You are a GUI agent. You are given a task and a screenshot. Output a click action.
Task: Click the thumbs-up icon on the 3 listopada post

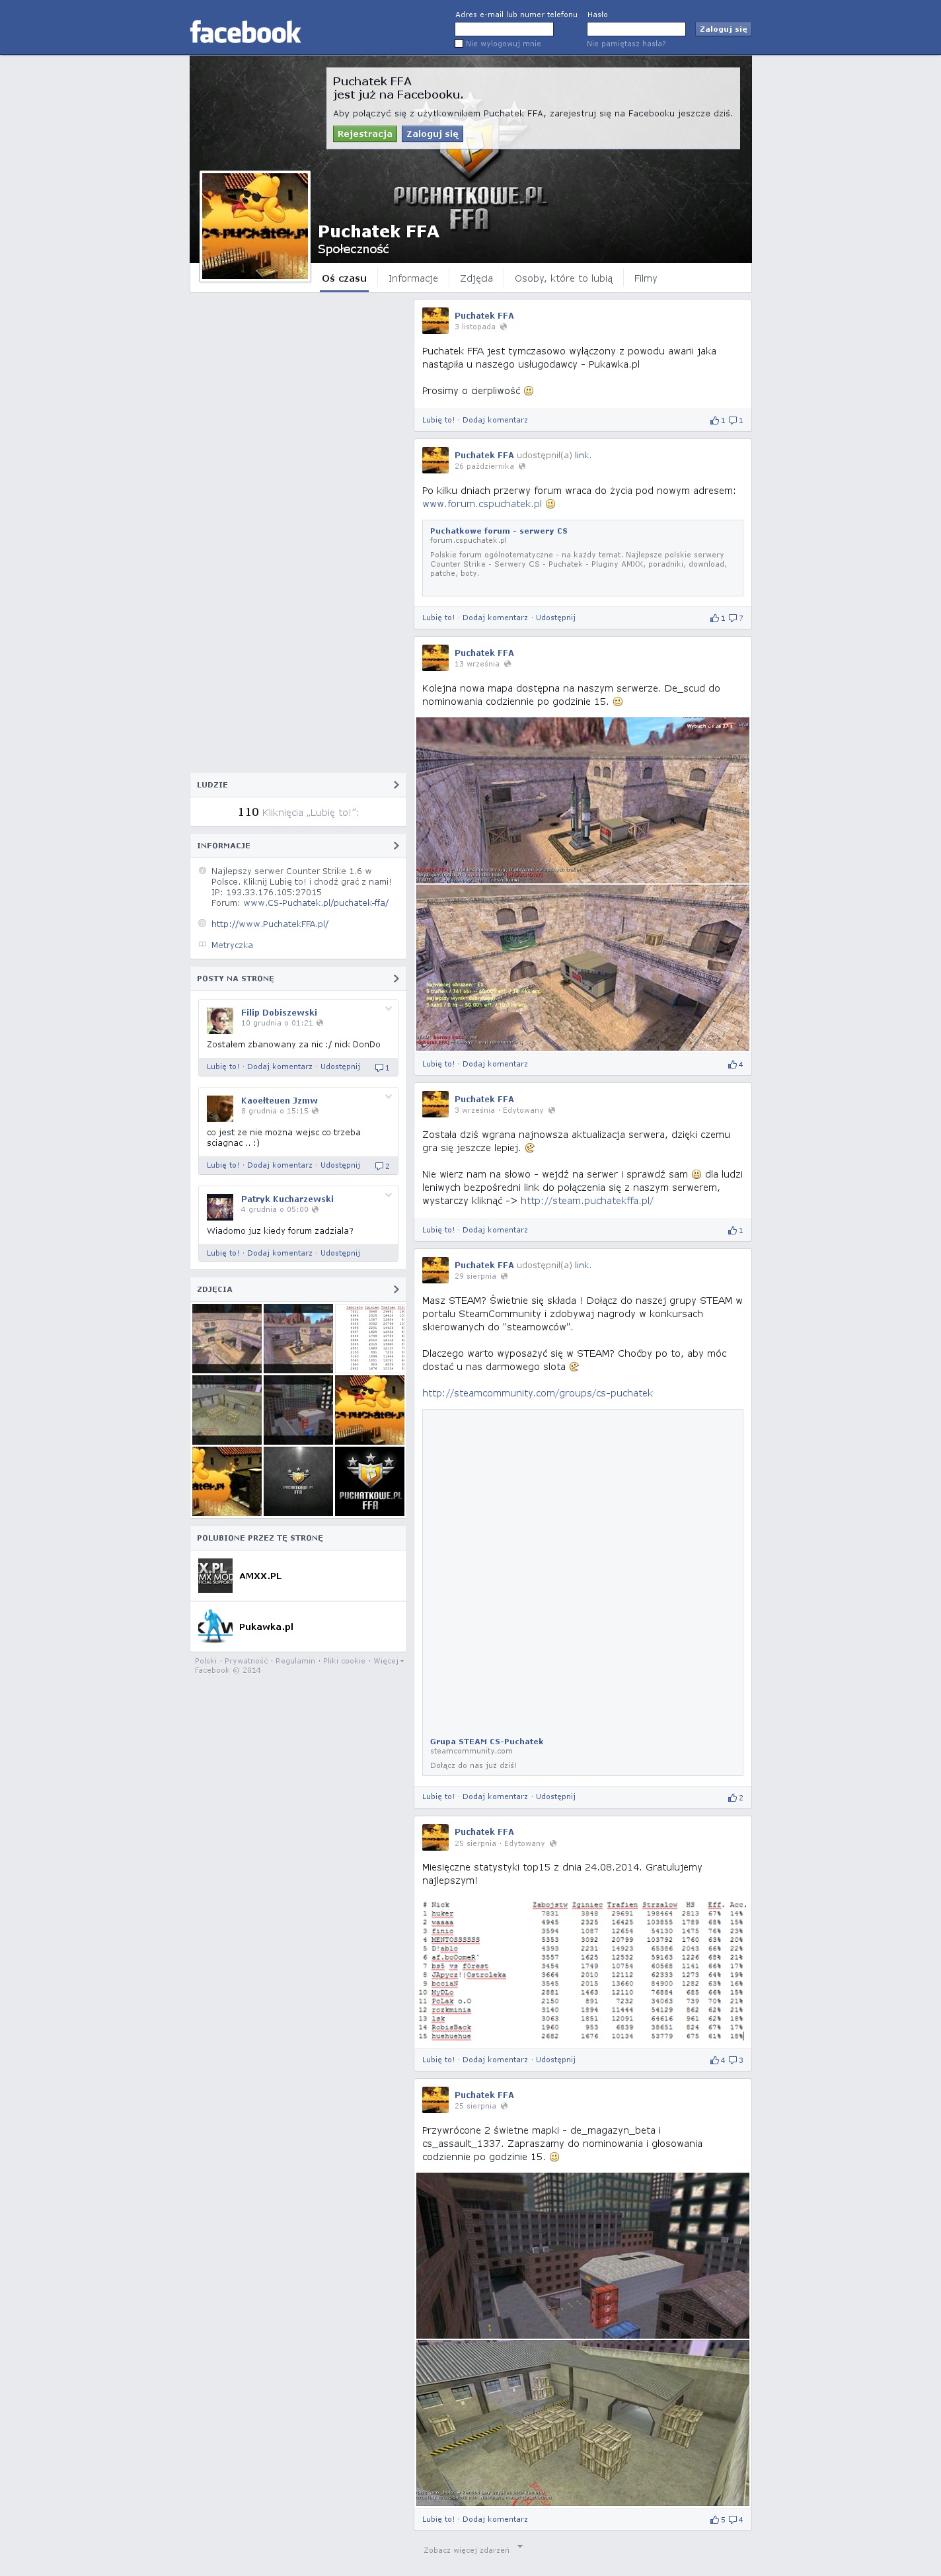click(x=714, y=421)
